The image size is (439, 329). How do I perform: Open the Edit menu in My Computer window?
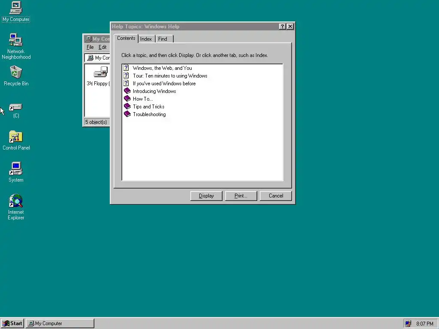102,47
